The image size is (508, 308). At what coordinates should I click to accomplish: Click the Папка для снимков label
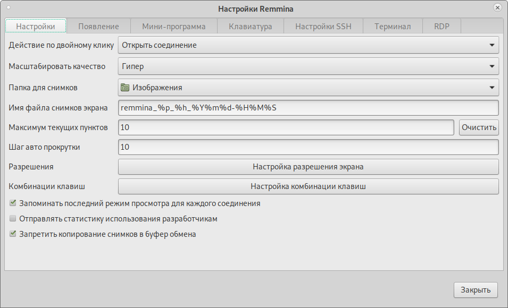click(x=43, y=88)
